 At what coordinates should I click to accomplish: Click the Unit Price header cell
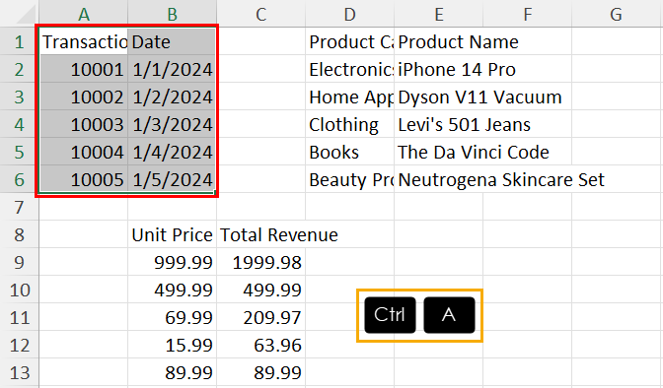pyautogui.click(x=172, y=234)
